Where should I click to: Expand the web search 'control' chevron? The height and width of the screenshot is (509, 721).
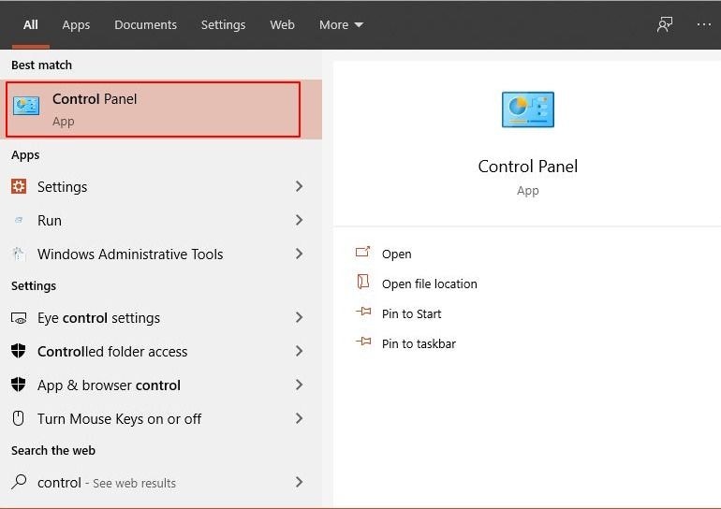click(300, 483)
